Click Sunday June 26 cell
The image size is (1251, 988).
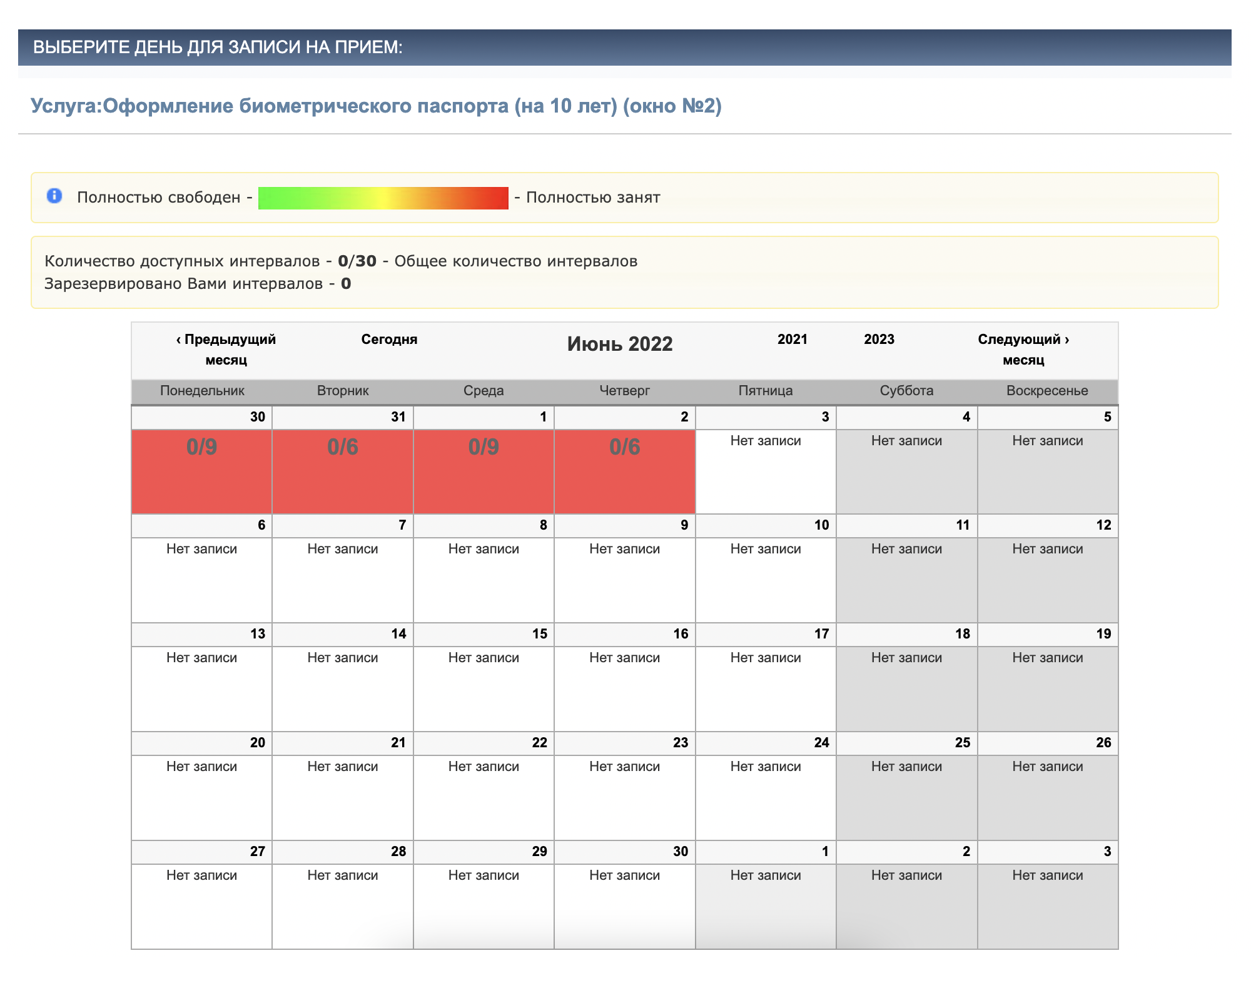click(x=1048, y=797)
